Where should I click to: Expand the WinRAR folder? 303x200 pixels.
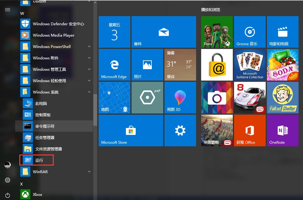(89, 172)
